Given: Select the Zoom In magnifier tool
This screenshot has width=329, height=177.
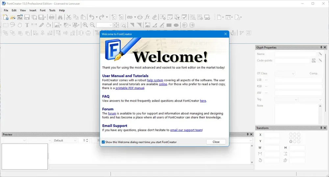Looking at the screenshot, I should pos(85,25).
